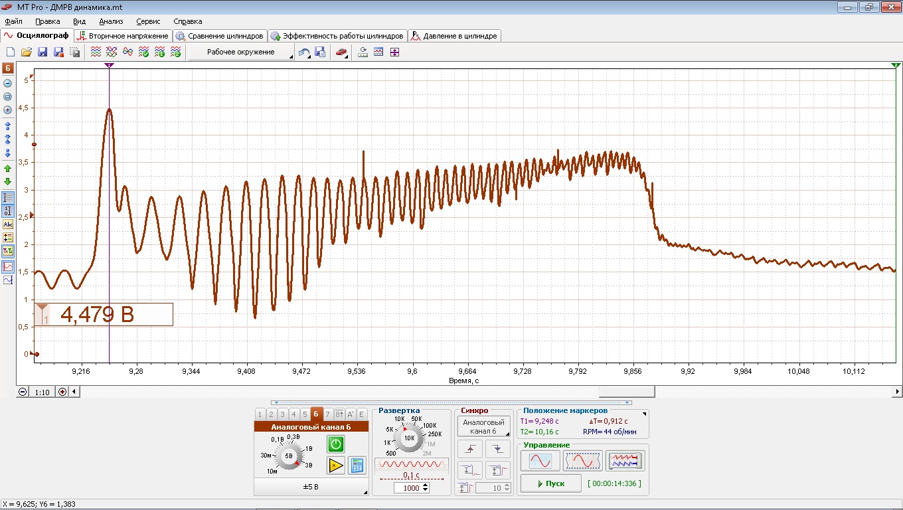Toggle the red chart button in left sidebar
Image resolution: width=903 pixels, height=510 pixels.
[x=8, y=266]
